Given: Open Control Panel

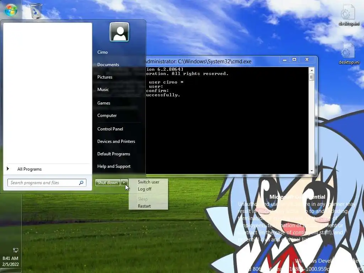Looking at the screenshot, I should [x=110, y=129].
